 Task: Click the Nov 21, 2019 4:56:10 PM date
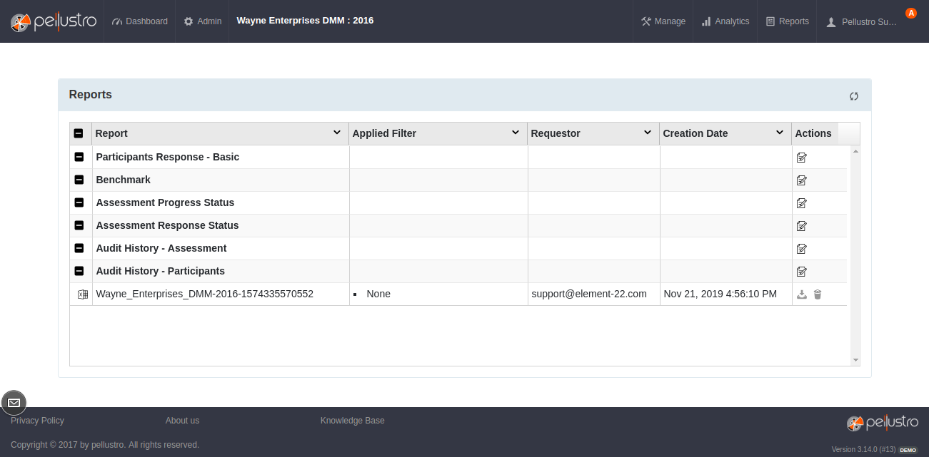pos(720,294)
